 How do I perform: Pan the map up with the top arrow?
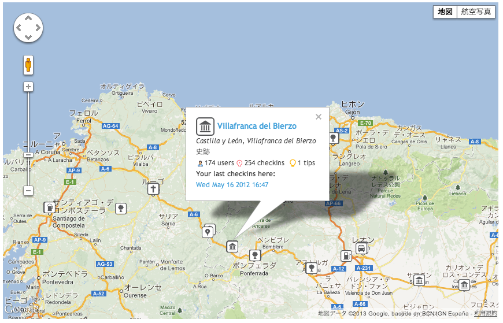(28, 18)
